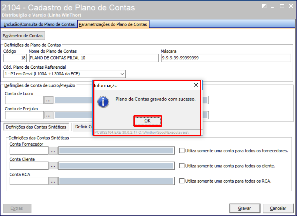Enable single account for all fornecedores checkbox
Screen dimensions: 297x216
[x=182, y=150]
